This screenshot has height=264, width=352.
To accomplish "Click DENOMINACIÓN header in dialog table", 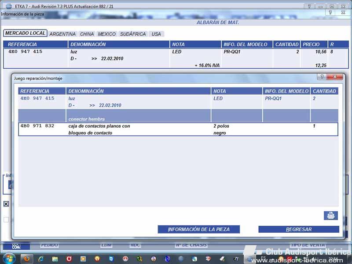I will [x=138, y=91].
